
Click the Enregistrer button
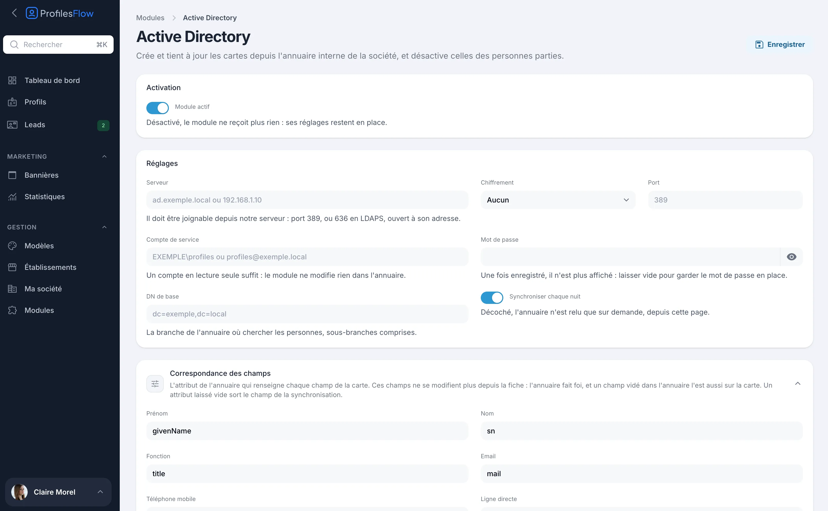(x=780, y=45)
